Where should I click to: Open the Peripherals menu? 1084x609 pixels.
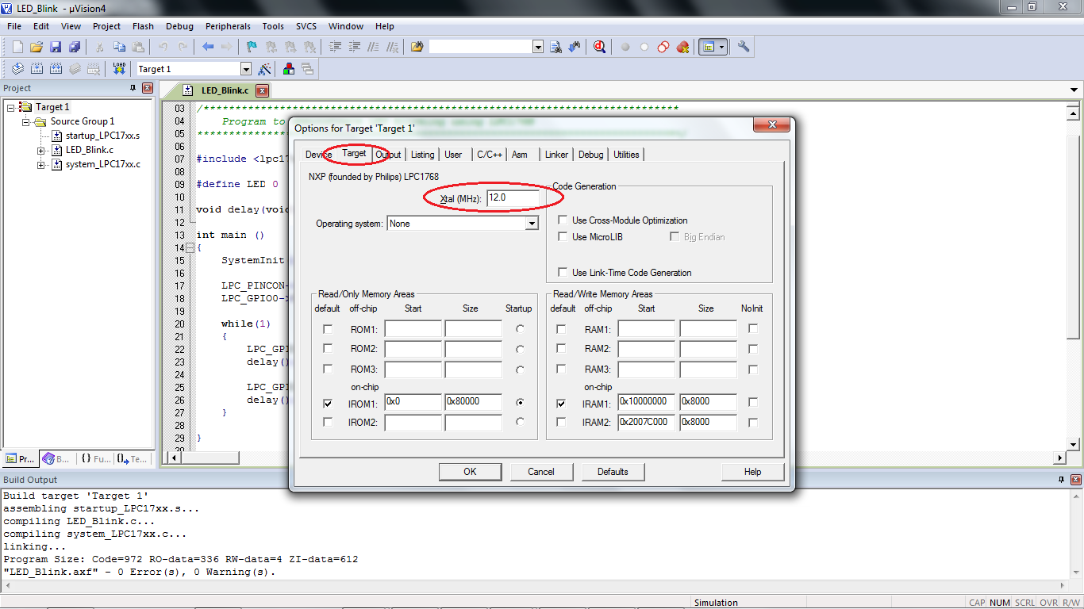pyautogui.click(x=228, y=26)
